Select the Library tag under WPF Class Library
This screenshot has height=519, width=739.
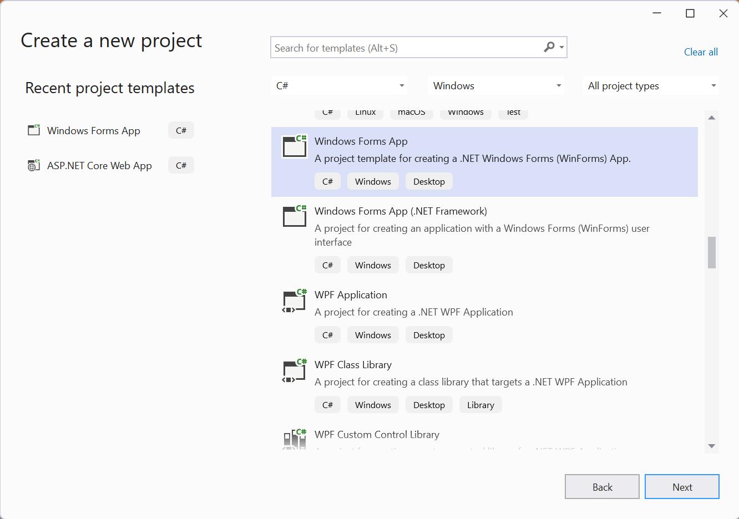pos(480,404)
